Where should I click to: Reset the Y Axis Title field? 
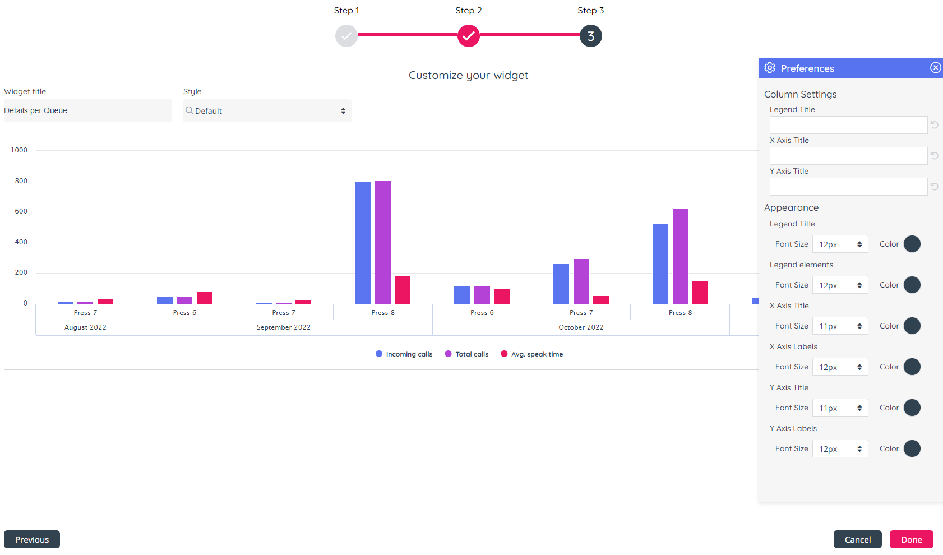pyautogui.click(x=934, y=187)
